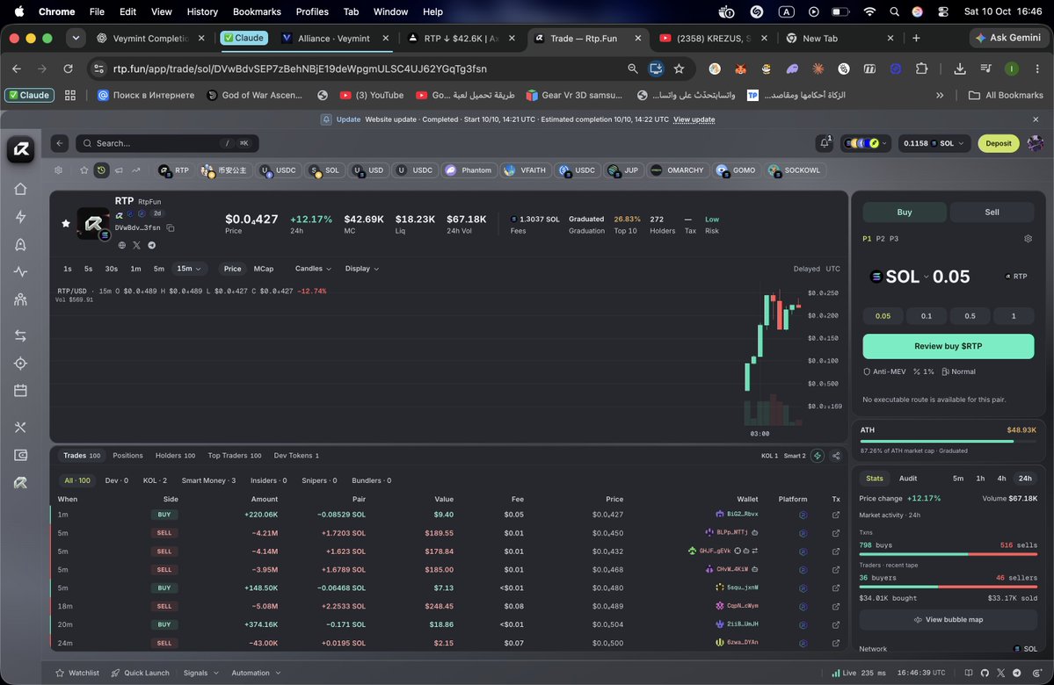Toggle the recent history filter in token bar

(x=101, y=169)
